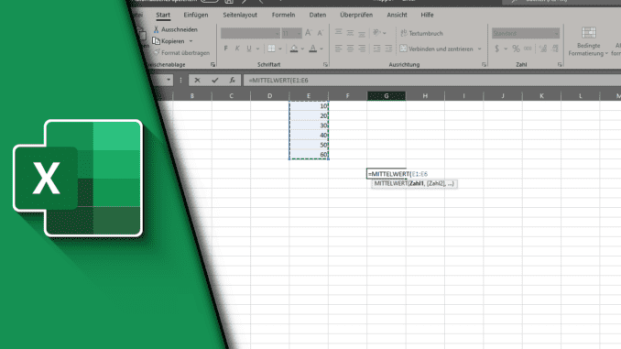
Task: Open the currency format dropdown arrow
Action: click(506, 49)
